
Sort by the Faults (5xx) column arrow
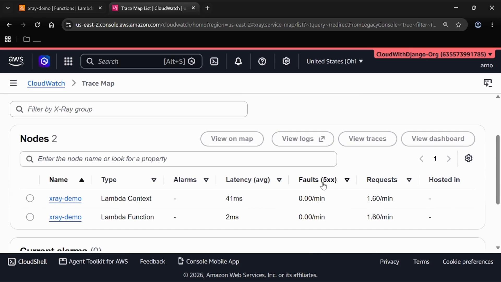click(347, 180)
